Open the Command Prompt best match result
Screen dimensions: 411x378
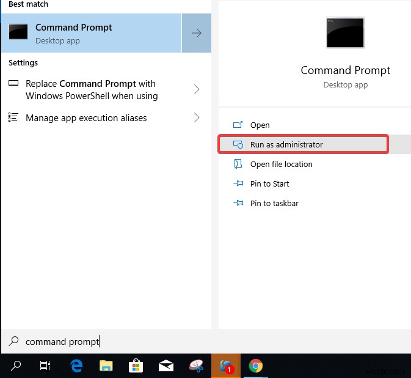point(91,33)
